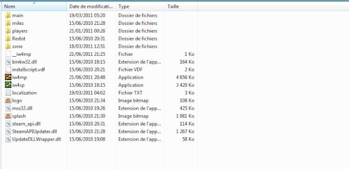This screenshot has height=169, width=349.
Task: Click the size 4 656 Ko
Action: pyautogui.click(x=185, y=77)
